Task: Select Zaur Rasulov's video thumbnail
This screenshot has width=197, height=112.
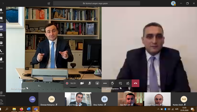Action: tap(131, 99)
